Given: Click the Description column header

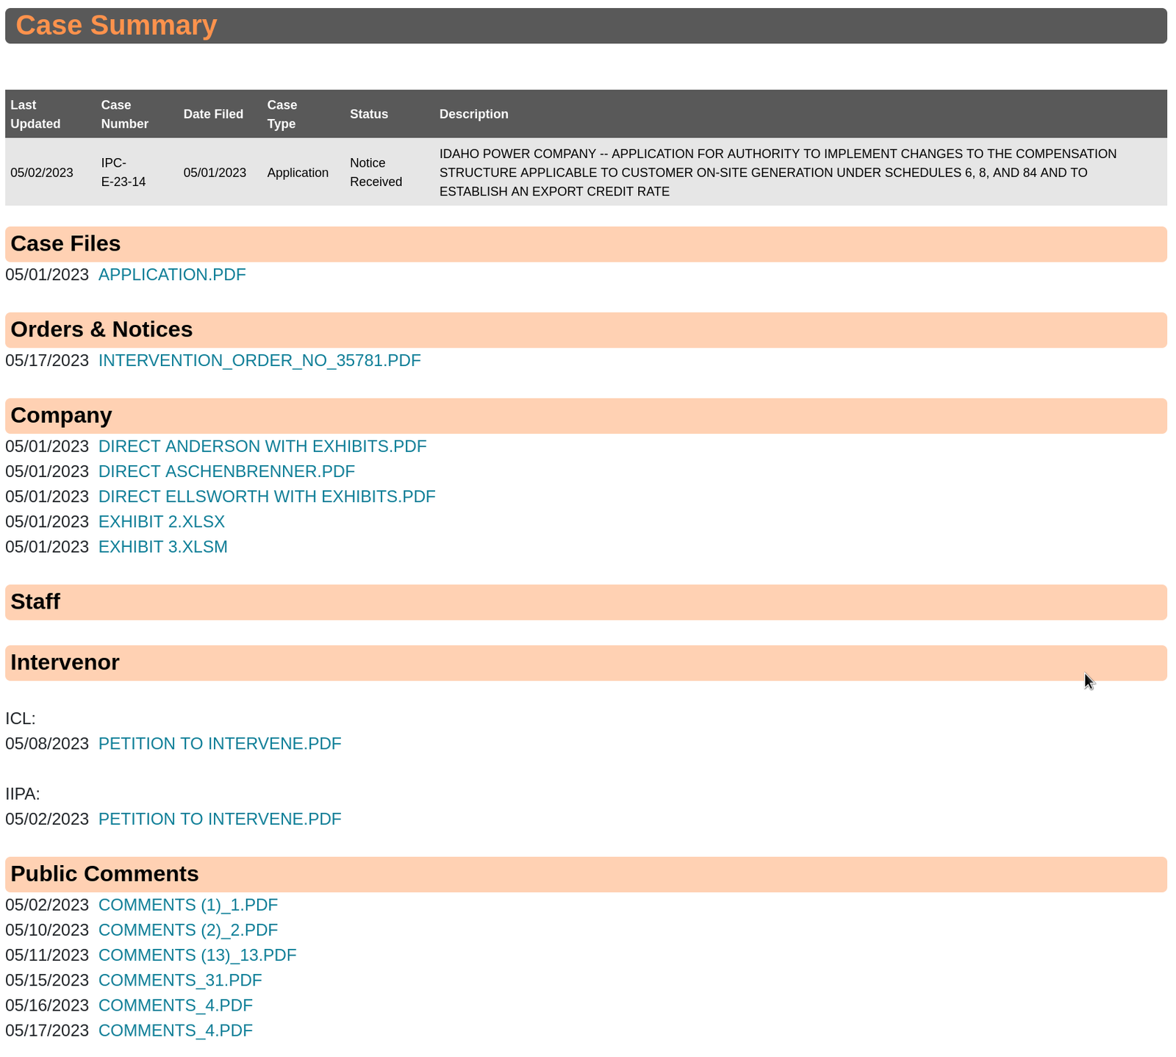Looking at the screenshot, I should [473, 115].
